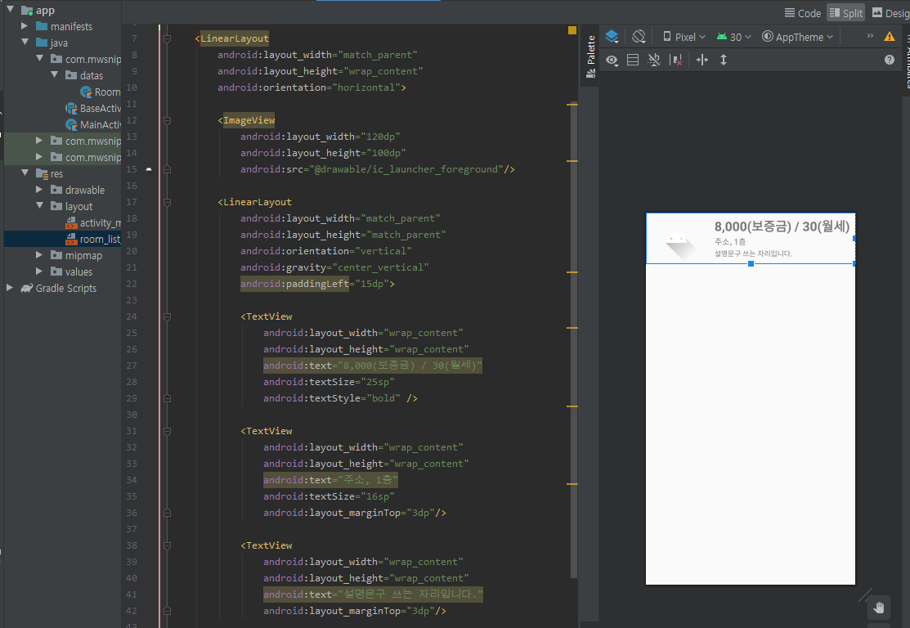The width and height of the screenshot is (910, 628).
Task: Open the BaseActivity class file
Action: click(x=93, y=108)
